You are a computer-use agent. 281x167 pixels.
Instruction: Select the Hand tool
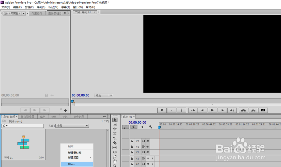click(x=115, y=161)
